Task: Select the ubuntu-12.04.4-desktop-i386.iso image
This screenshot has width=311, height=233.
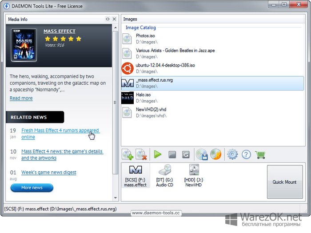Action: tap(212, 68)
